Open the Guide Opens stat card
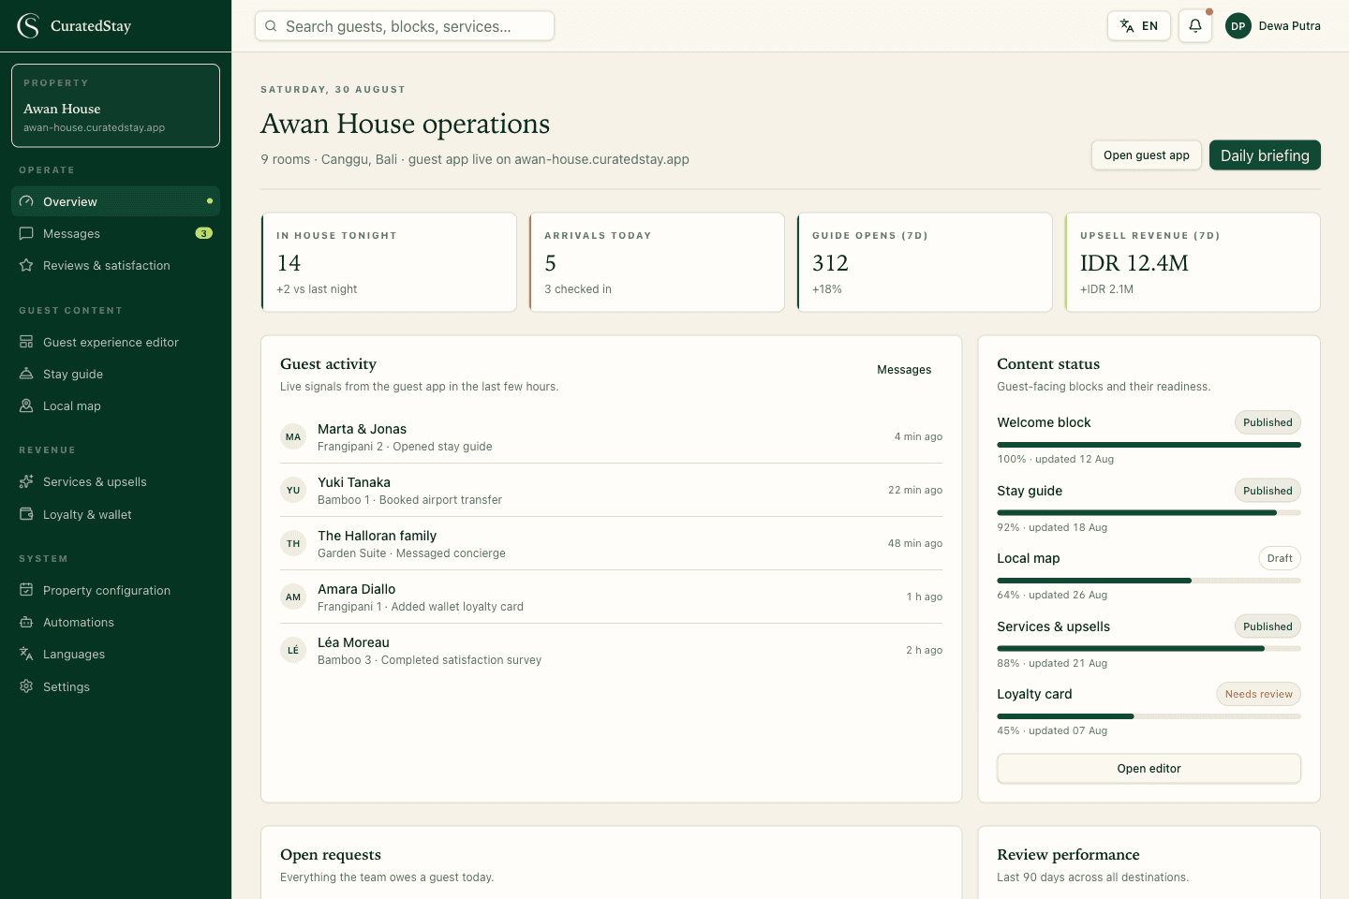This screenshot has height=899, width=1349. click(925, 262)
